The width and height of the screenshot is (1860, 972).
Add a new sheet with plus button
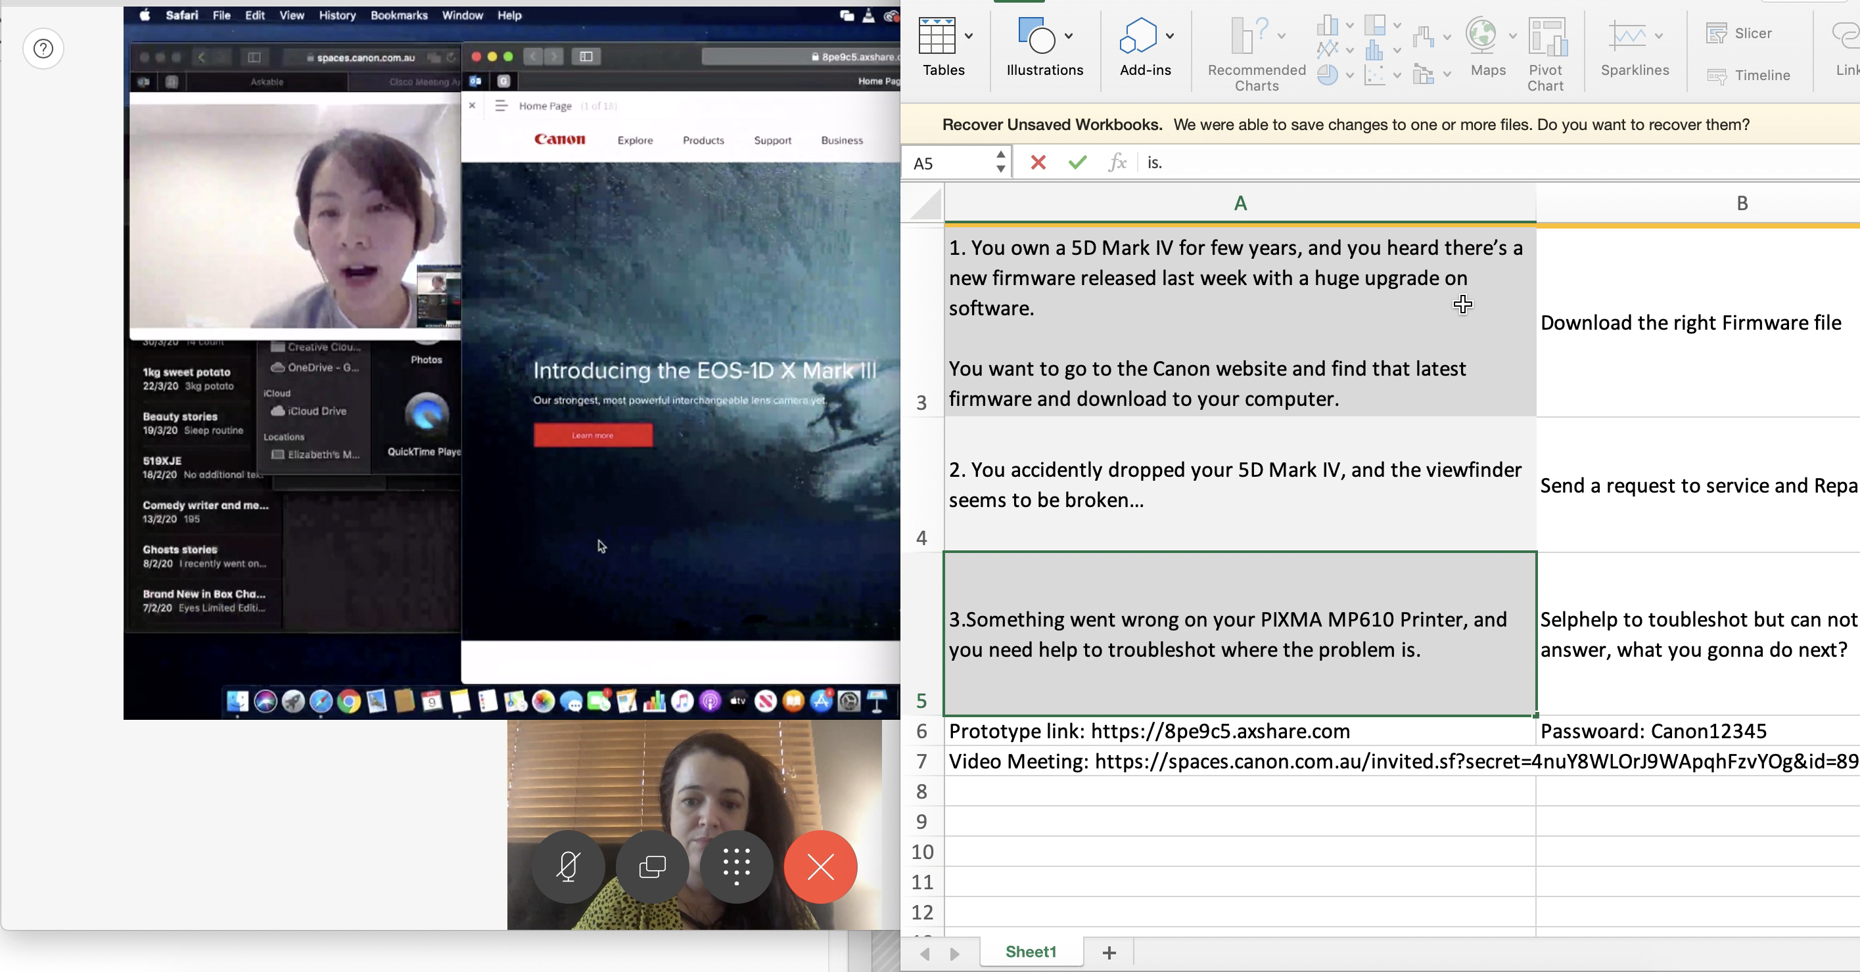1109,952
